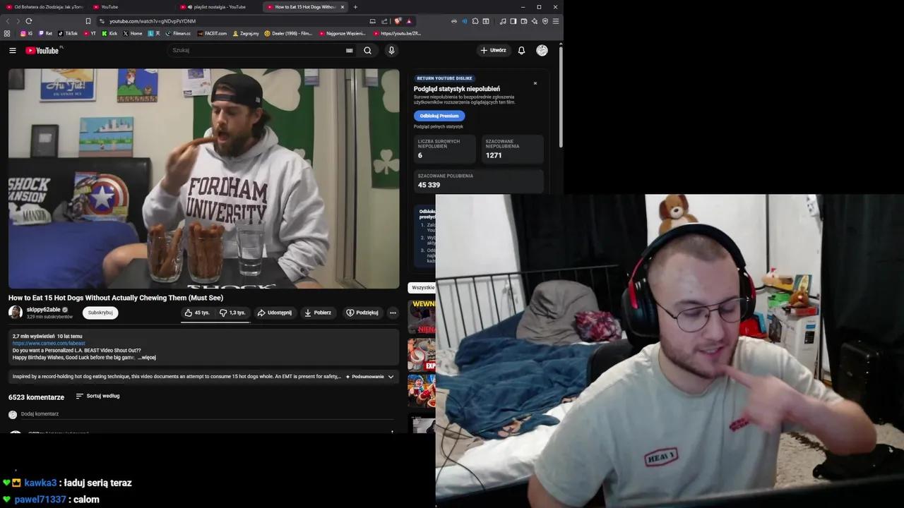
Task: Open YouTube notifications bell
Action: point(521,50)
